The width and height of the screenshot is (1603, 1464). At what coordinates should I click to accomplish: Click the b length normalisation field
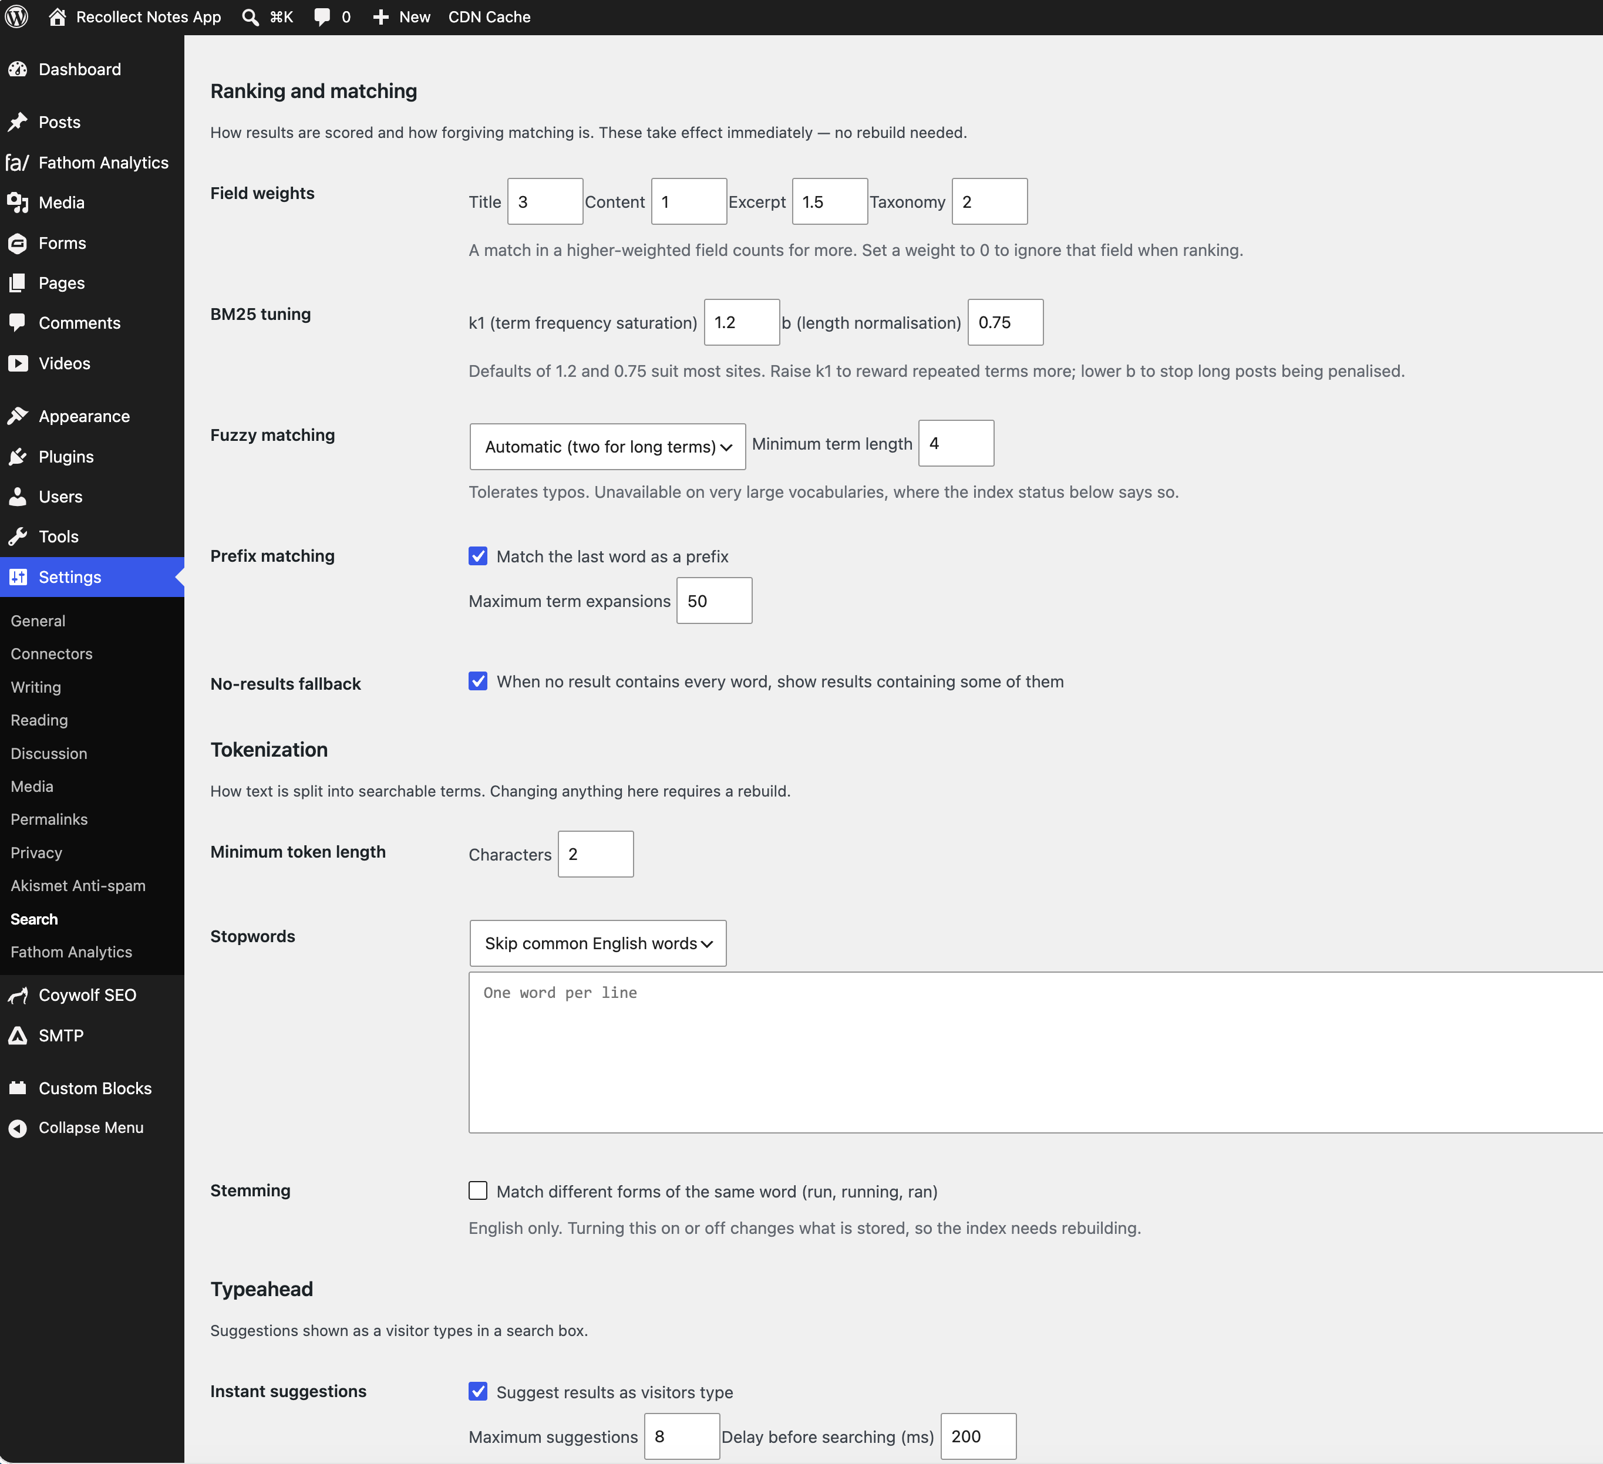[x=1006, y=323]
